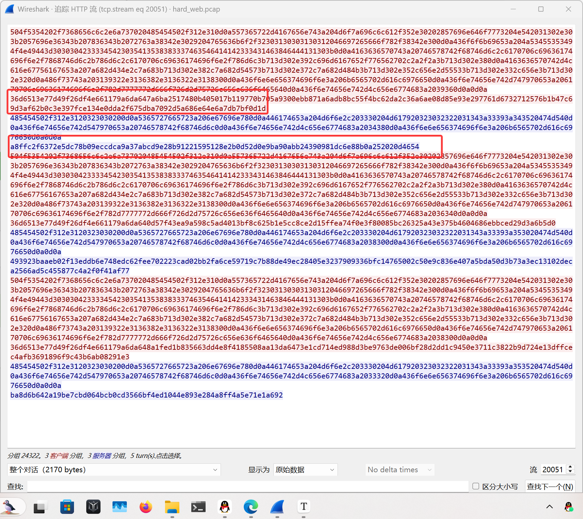This screenshot has width=583, height=519.
Task: Switch to QQ penguin app on the taskbar
Action: point(225,507)
